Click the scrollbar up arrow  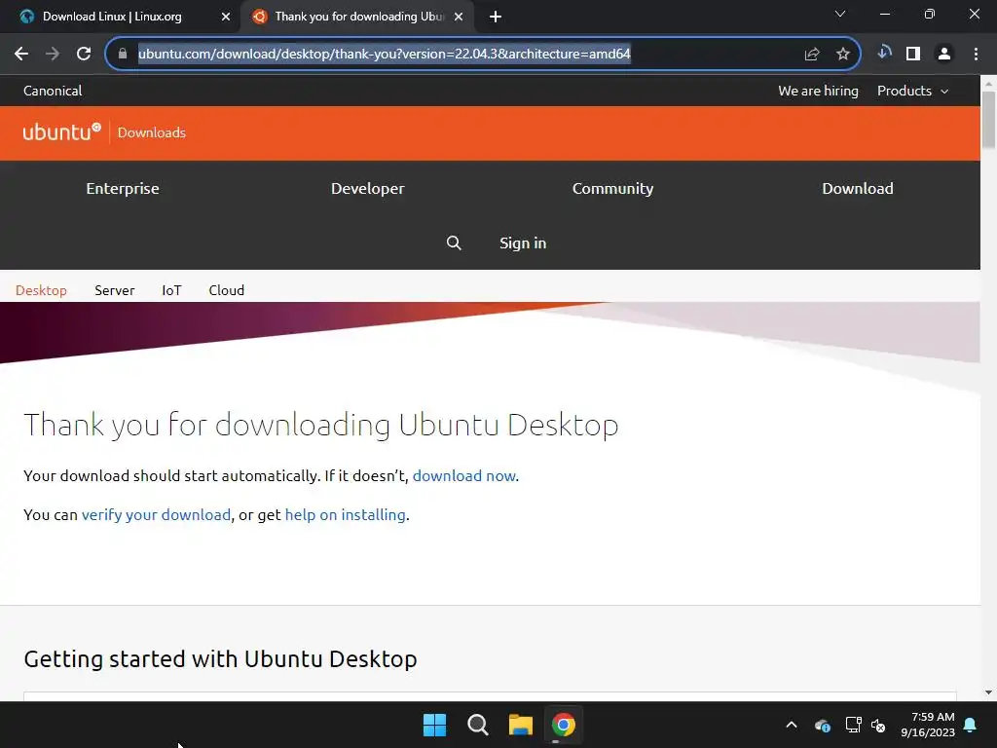click(x=989, y=82)
